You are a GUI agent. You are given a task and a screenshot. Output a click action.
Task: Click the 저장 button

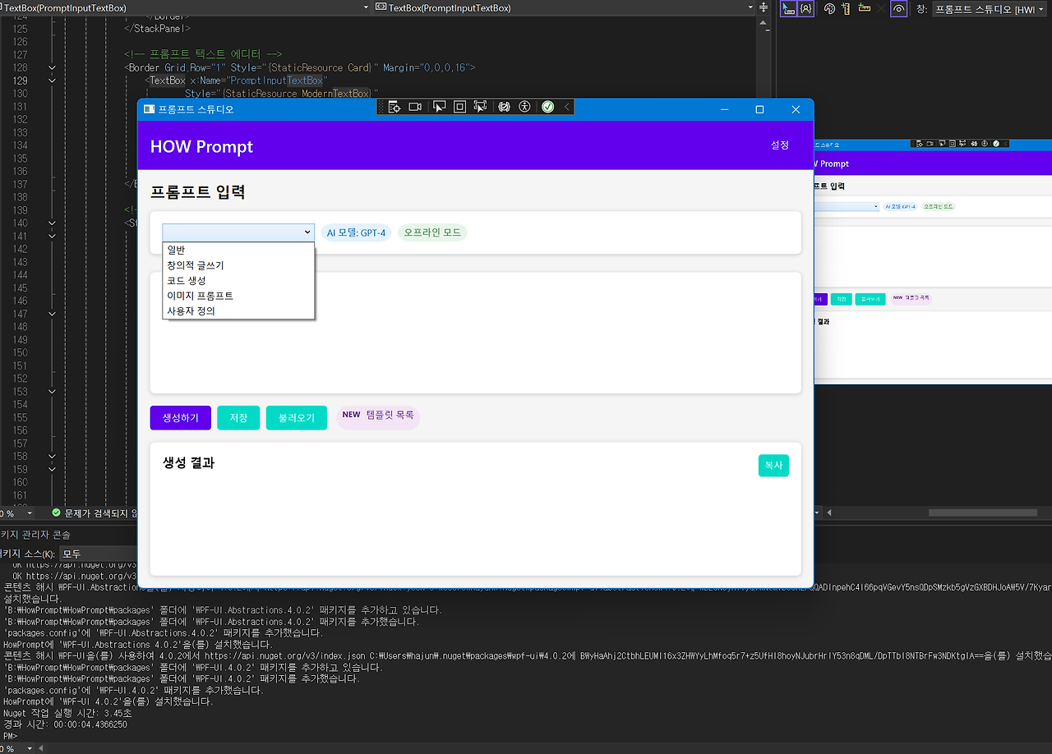pos(238,417)
